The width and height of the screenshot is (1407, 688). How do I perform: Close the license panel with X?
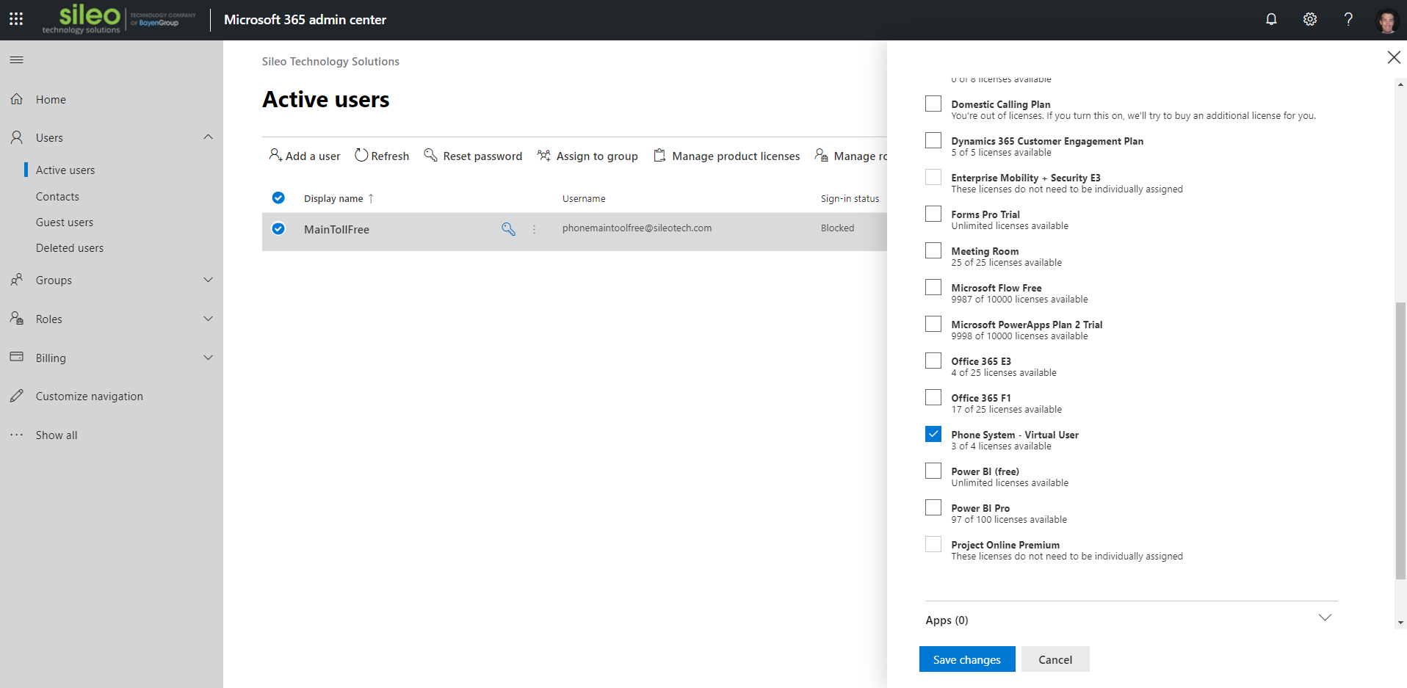(1393, 57)
